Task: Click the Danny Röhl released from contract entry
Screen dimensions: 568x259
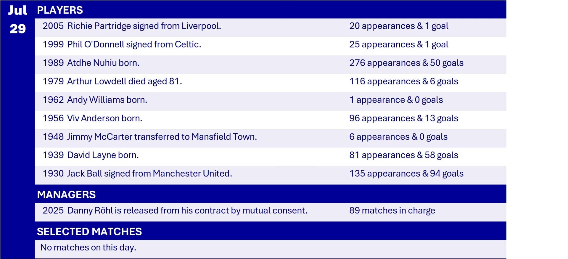Action: pos(175,210)
